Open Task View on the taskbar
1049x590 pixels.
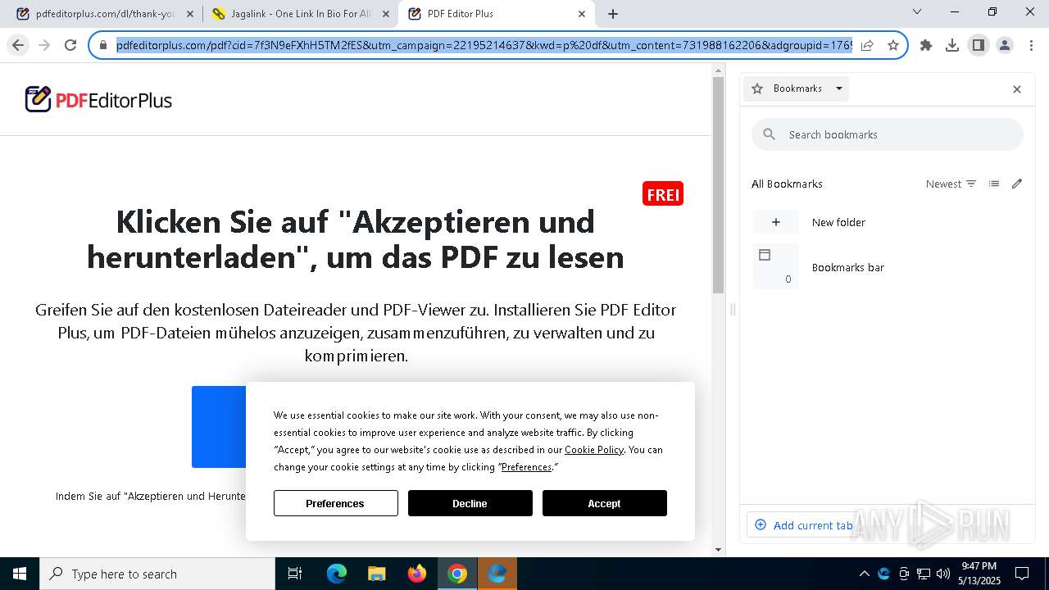point(295,574)
